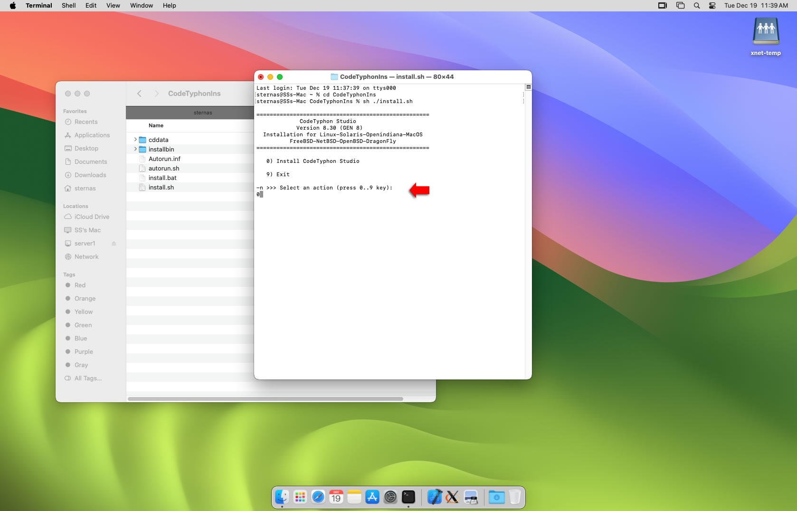Open Help menu
797x511 pixels.
pos(170,6)
